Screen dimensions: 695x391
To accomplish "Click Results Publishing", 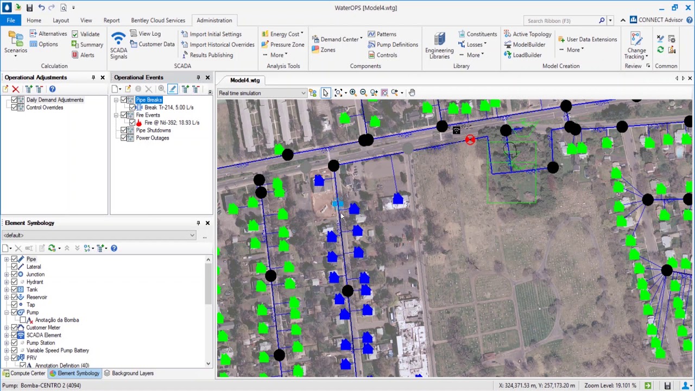I will [207, 55].
